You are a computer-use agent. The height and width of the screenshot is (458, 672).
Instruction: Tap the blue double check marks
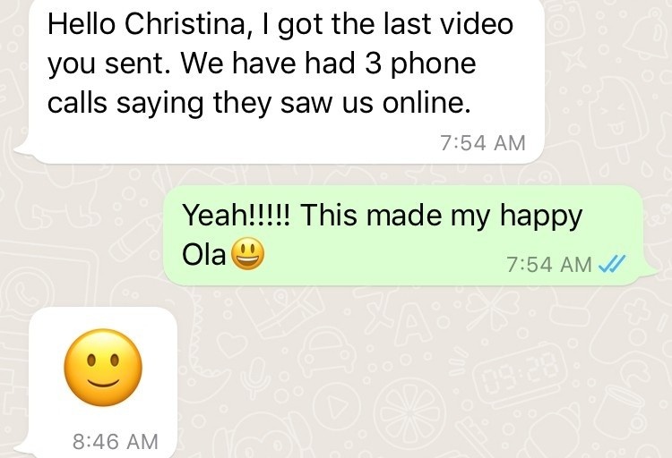coord(612,264)
